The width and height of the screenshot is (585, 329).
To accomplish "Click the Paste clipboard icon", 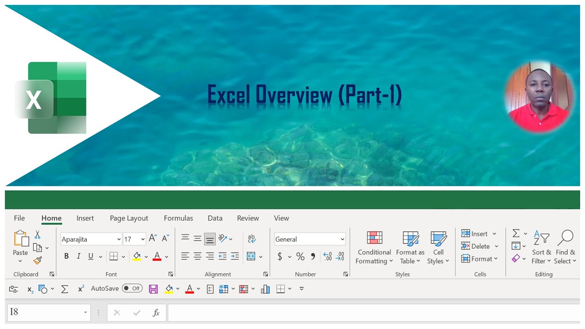I will [21, 238].
